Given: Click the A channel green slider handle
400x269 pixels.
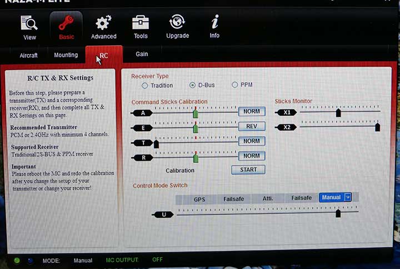Looking at the screenshot, I should [196, 113].
